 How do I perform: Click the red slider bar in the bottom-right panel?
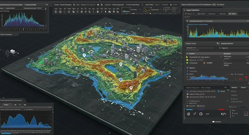(x=222, y=110)
